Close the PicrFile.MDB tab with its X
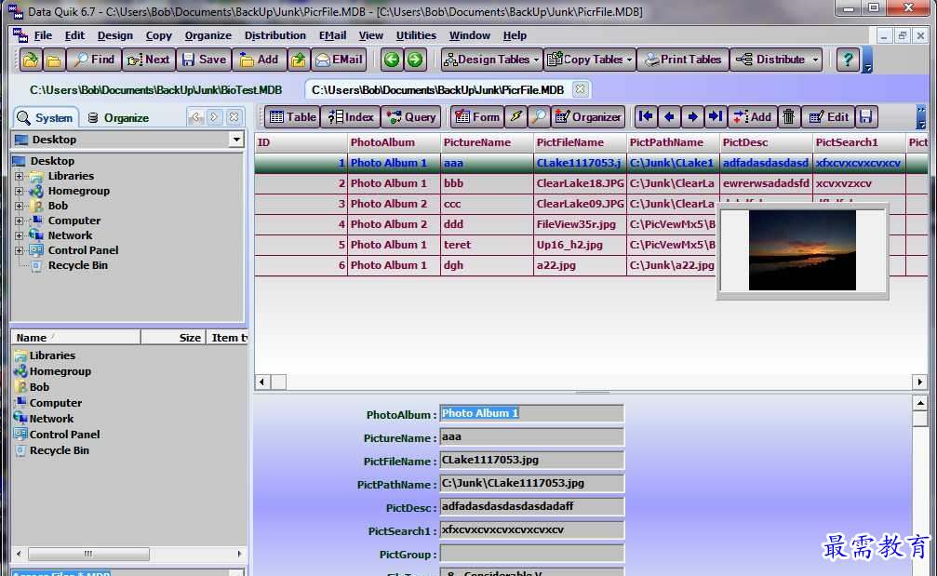Viewport: 937px width, 576px height. (580, 89)
